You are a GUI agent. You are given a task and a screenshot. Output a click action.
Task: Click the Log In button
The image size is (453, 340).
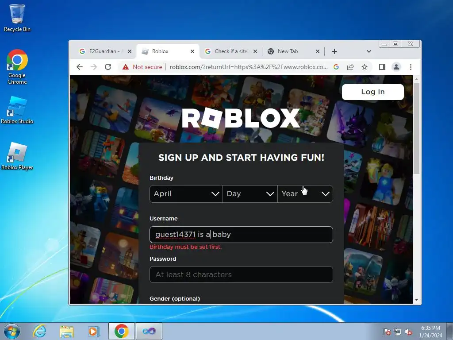pyautogui.click(x=372, y=92)
